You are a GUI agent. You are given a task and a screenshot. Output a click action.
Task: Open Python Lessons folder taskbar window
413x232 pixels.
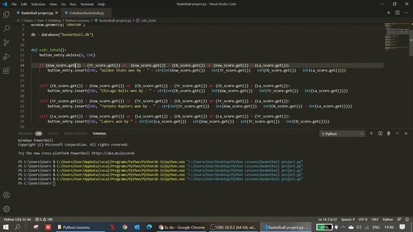tap(80, 227)
